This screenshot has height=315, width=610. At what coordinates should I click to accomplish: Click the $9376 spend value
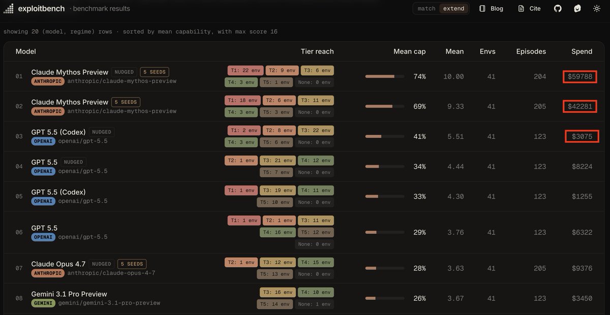[582, 269]
